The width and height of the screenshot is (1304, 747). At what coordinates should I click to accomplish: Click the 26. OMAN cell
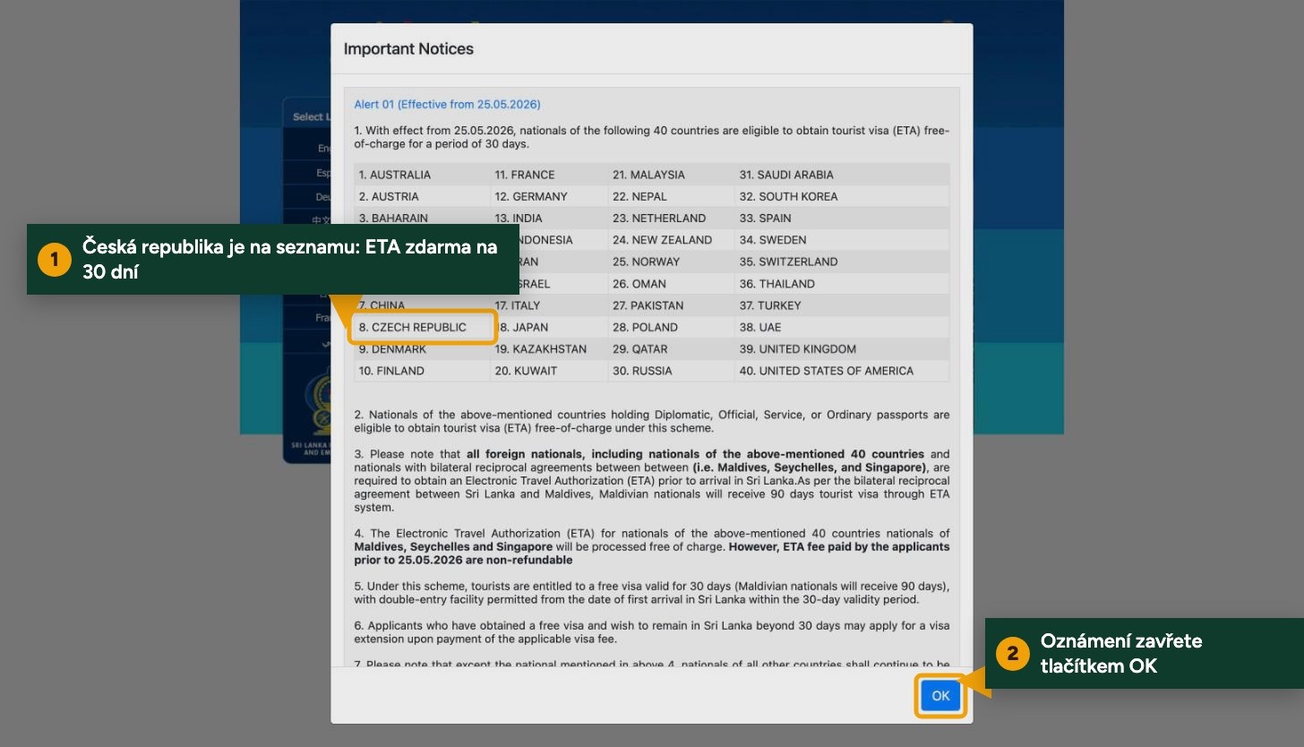tap(672, 284)
